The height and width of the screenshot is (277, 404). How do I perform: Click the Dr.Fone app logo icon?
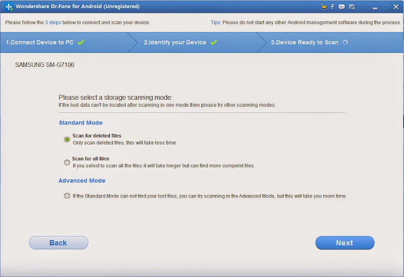click(9, 7)
